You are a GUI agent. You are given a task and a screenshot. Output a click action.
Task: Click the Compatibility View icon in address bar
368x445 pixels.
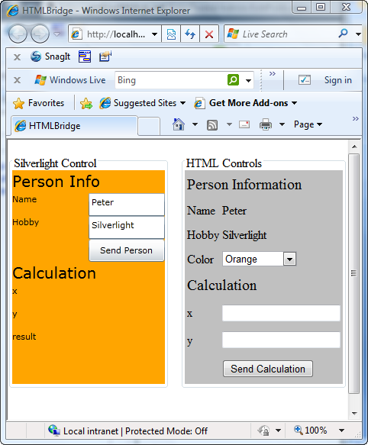171,34
